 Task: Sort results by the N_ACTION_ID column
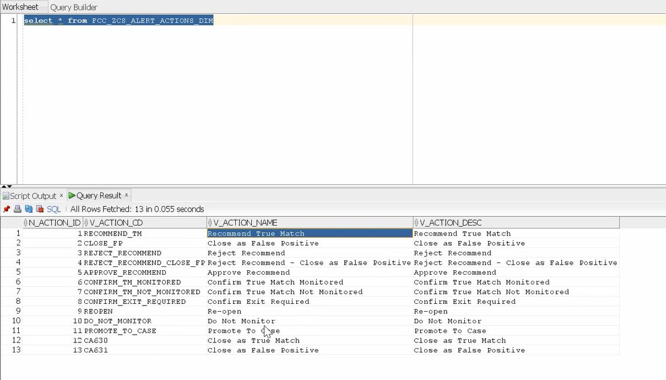pos(52,222)
